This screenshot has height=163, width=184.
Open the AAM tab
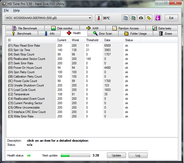tap(93, 28)
